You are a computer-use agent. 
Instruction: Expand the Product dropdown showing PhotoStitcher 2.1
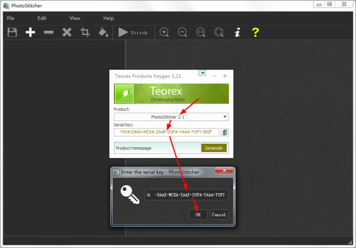tap(171, 117)
